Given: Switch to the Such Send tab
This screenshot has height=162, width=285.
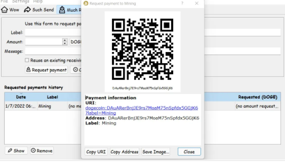Looking at the screenshot, I should pyautogui.click(x=39, y=10).
